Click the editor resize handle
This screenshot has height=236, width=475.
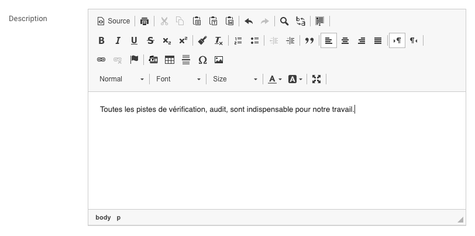460,220
